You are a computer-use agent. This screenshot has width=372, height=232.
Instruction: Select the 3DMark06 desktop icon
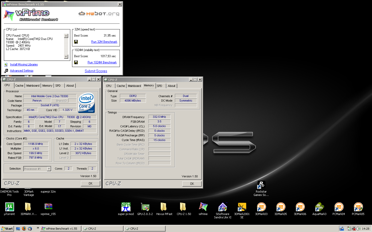tap(300, 207)
